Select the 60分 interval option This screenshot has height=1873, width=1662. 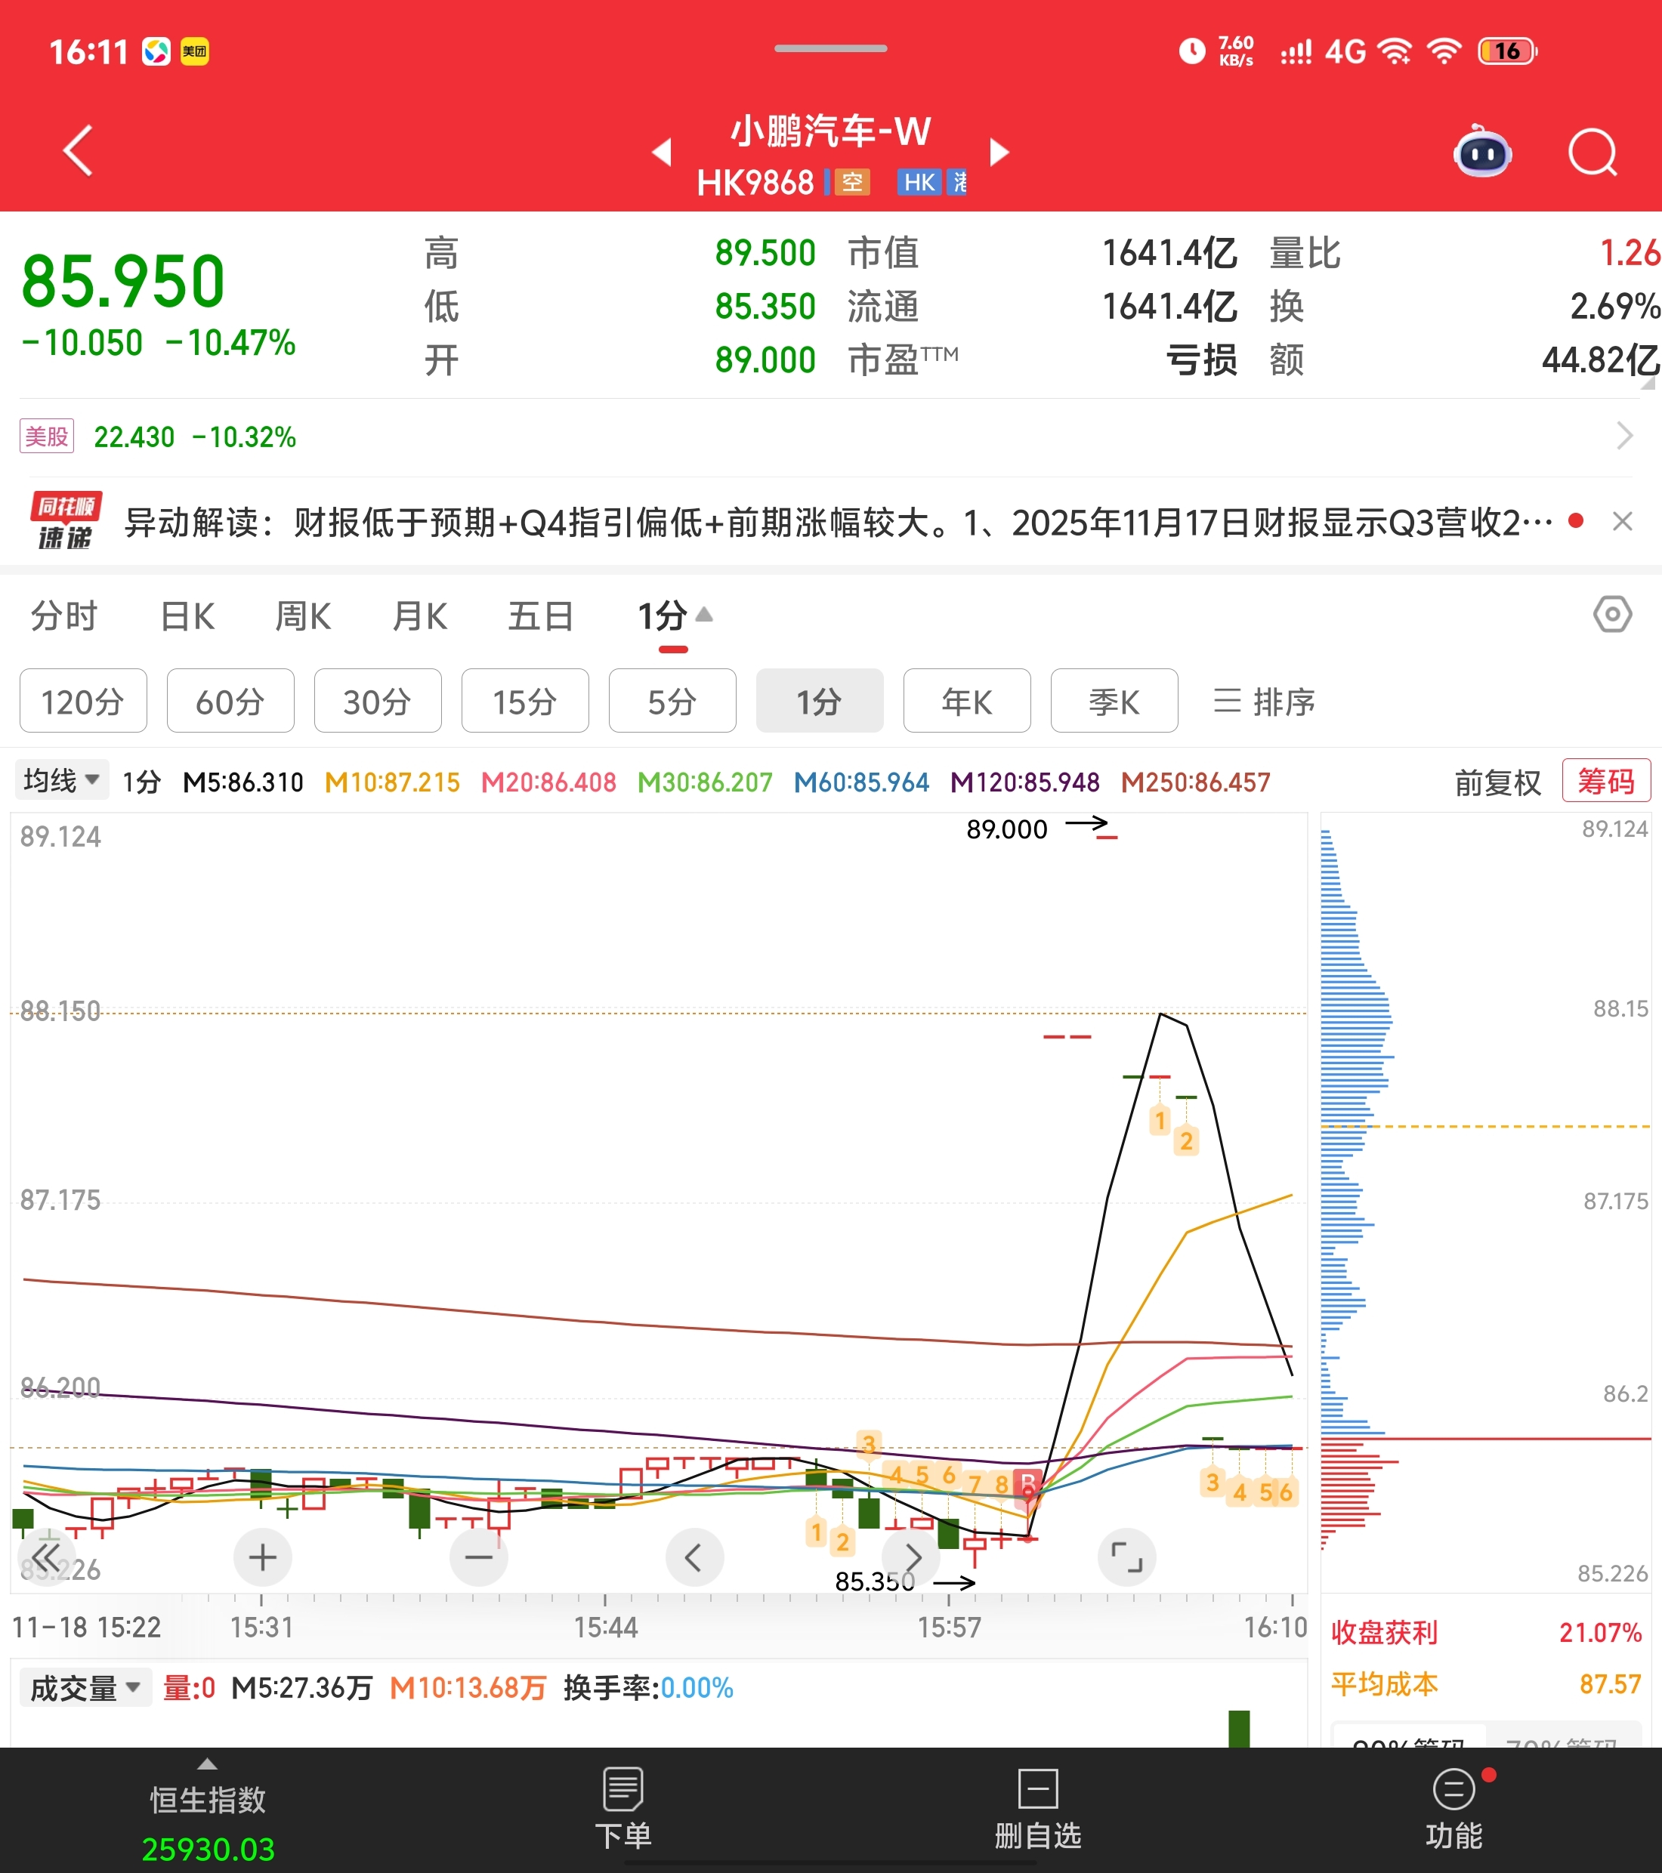pos(230,701)
